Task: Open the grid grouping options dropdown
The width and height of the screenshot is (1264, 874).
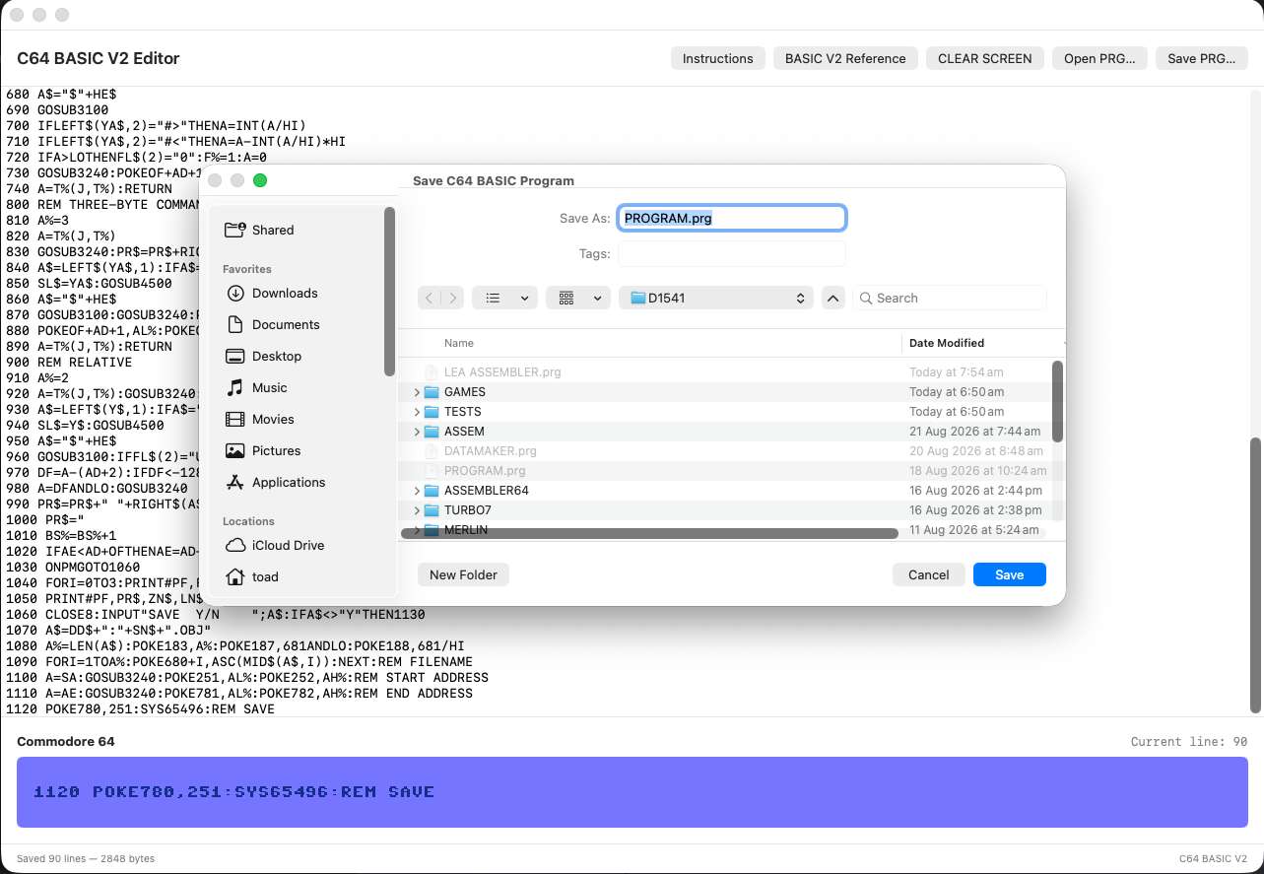Action: click(578, 298)
